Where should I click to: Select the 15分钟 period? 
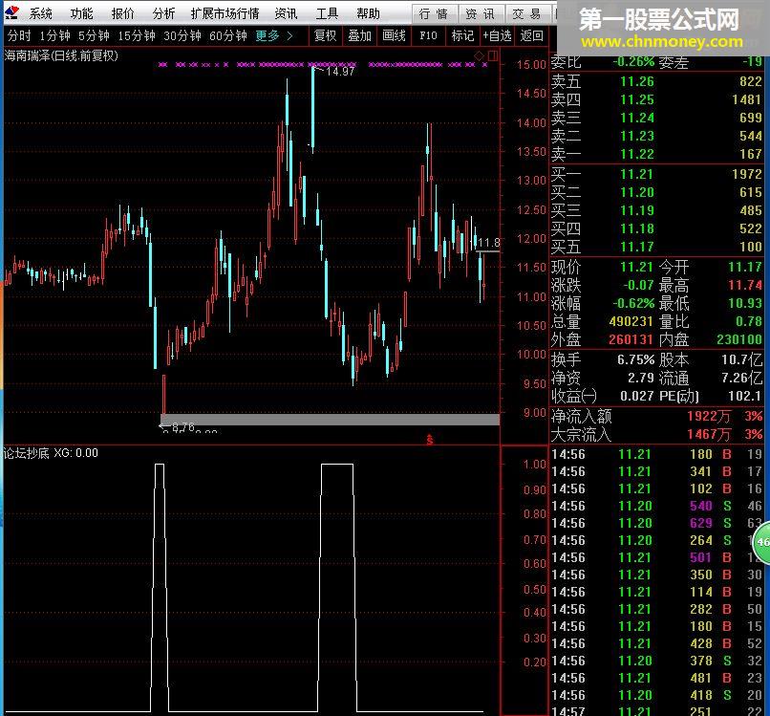click(137, 36)
